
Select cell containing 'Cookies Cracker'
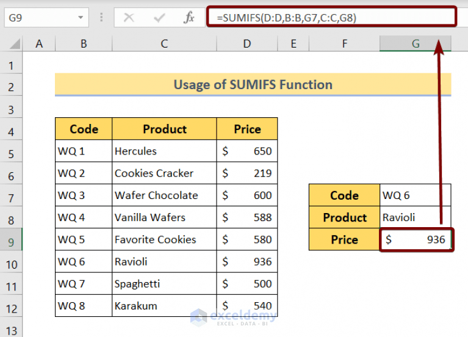(164, 173)
